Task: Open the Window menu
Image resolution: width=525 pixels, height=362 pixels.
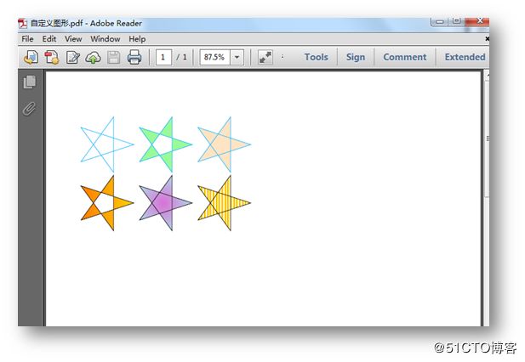Action: pyautogui.click(x=106, y=39)
